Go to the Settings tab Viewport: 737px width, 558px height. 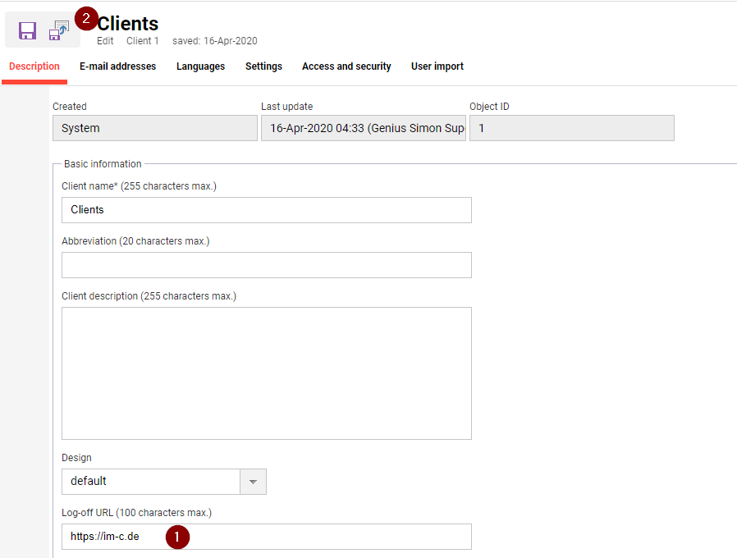click(x=263, y=66)
